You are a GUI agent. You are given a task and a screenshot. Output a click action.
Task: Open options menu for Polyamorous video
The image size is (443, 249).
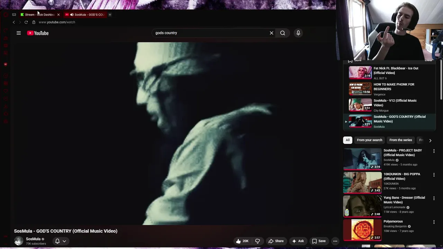(x=434, y=222)
